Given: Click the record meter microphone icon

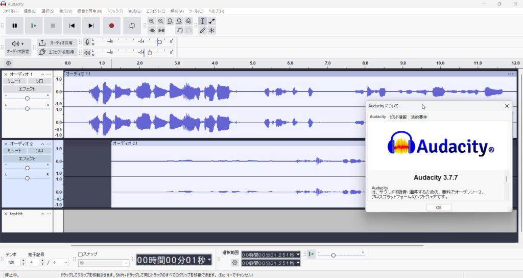Looking at the screenshot, I should (x=87, y=42).
